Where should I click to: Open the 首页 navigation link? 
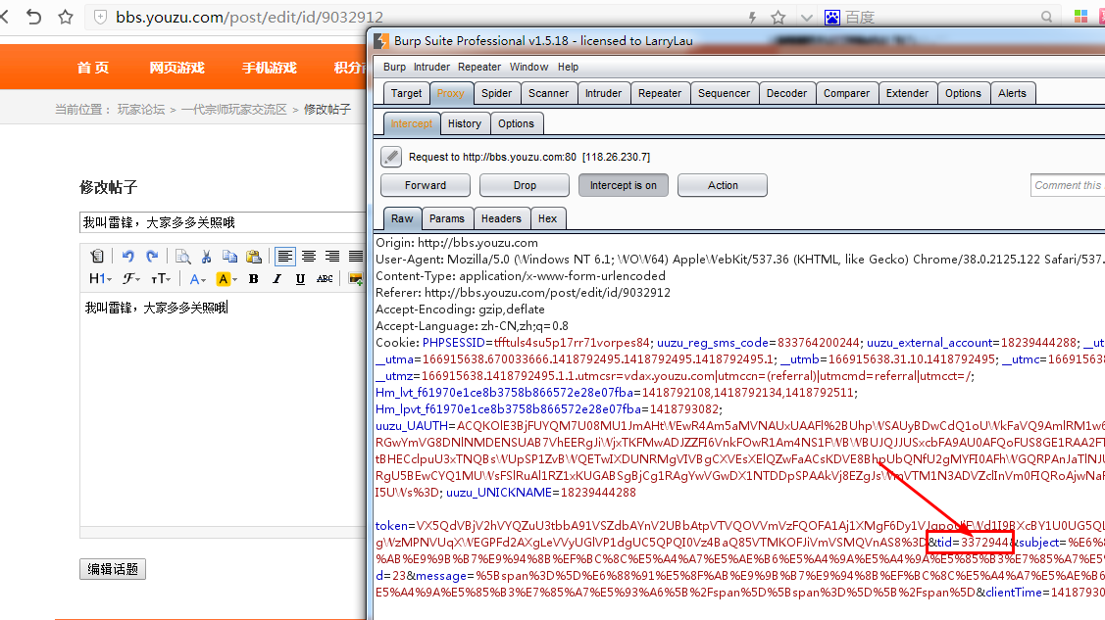(93, 68)
